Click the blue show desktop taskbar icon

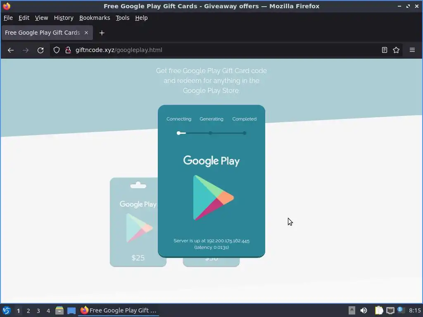[x=71, y=310]
